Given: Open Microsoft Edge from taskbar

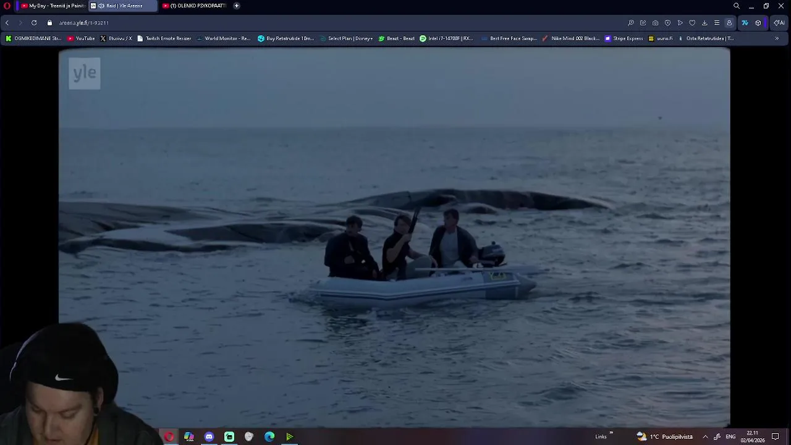Looking at the screenshot, I should pos(269,437).
